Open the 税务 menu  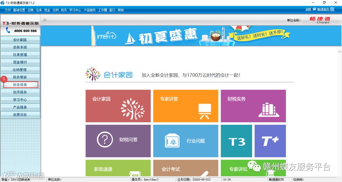coord(64,10)
